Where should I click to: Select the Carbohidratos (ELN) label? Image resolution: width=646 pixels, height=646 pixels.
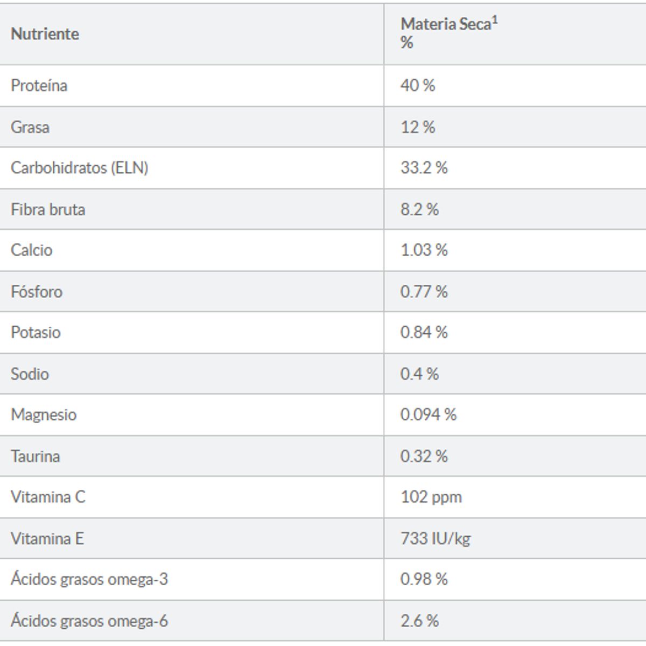pyautogui.click(x=79, y=168)
